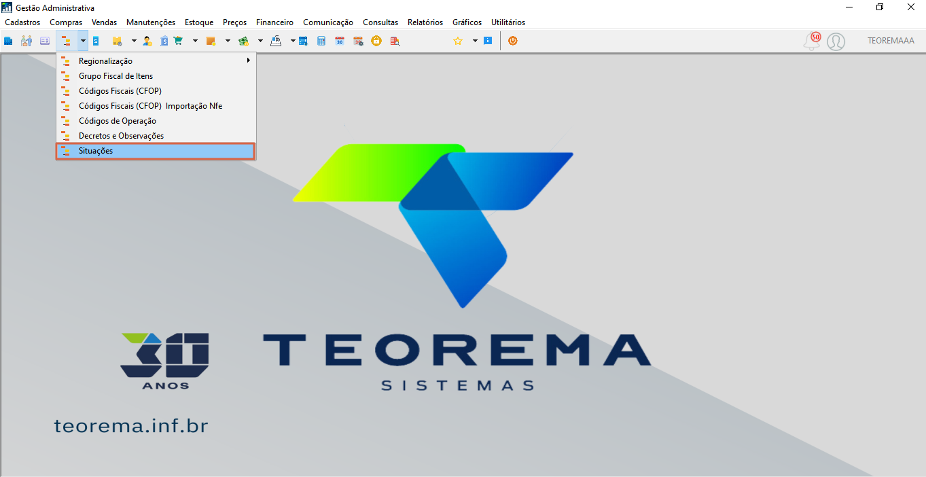Click the grid with magnifier icon
Image resolution: width=926 pixels, height=477 pixels.
coord(395,41)
